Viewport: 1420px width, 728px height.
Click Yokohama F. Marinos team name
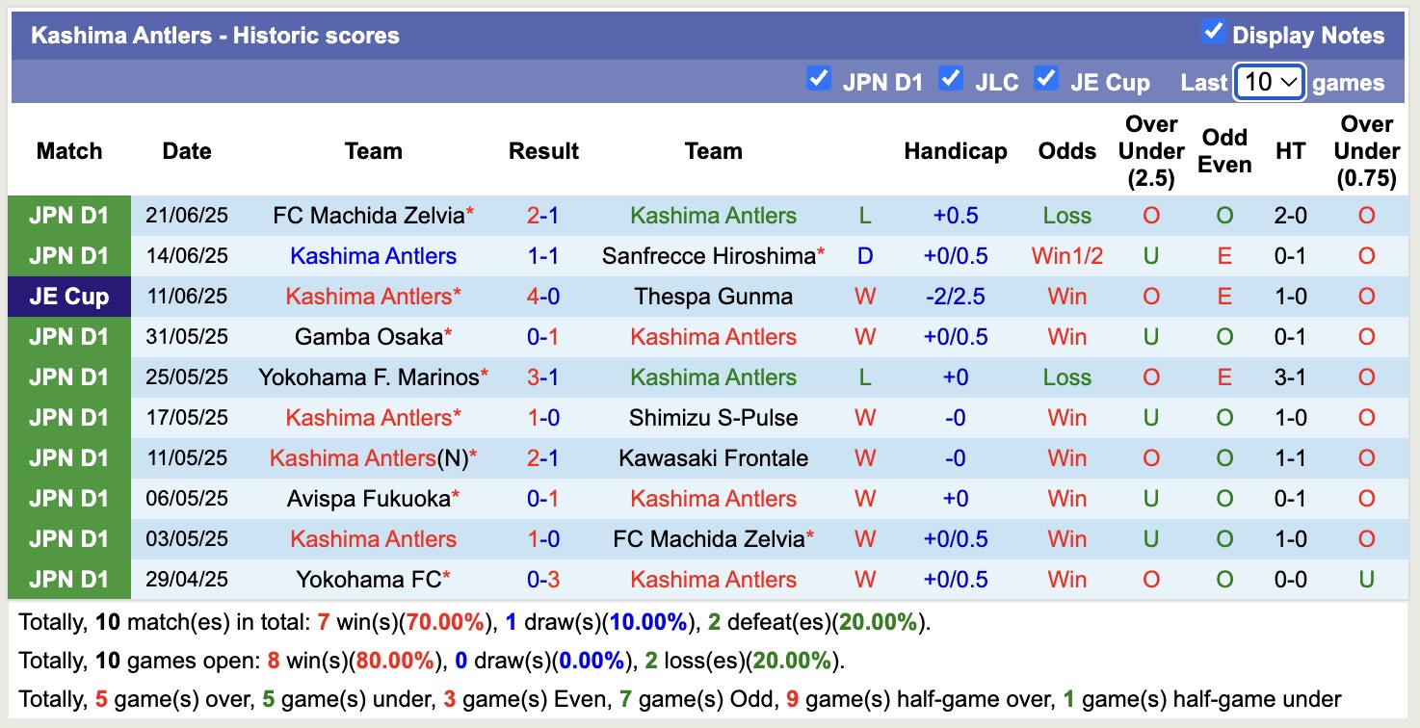(373, 377)
